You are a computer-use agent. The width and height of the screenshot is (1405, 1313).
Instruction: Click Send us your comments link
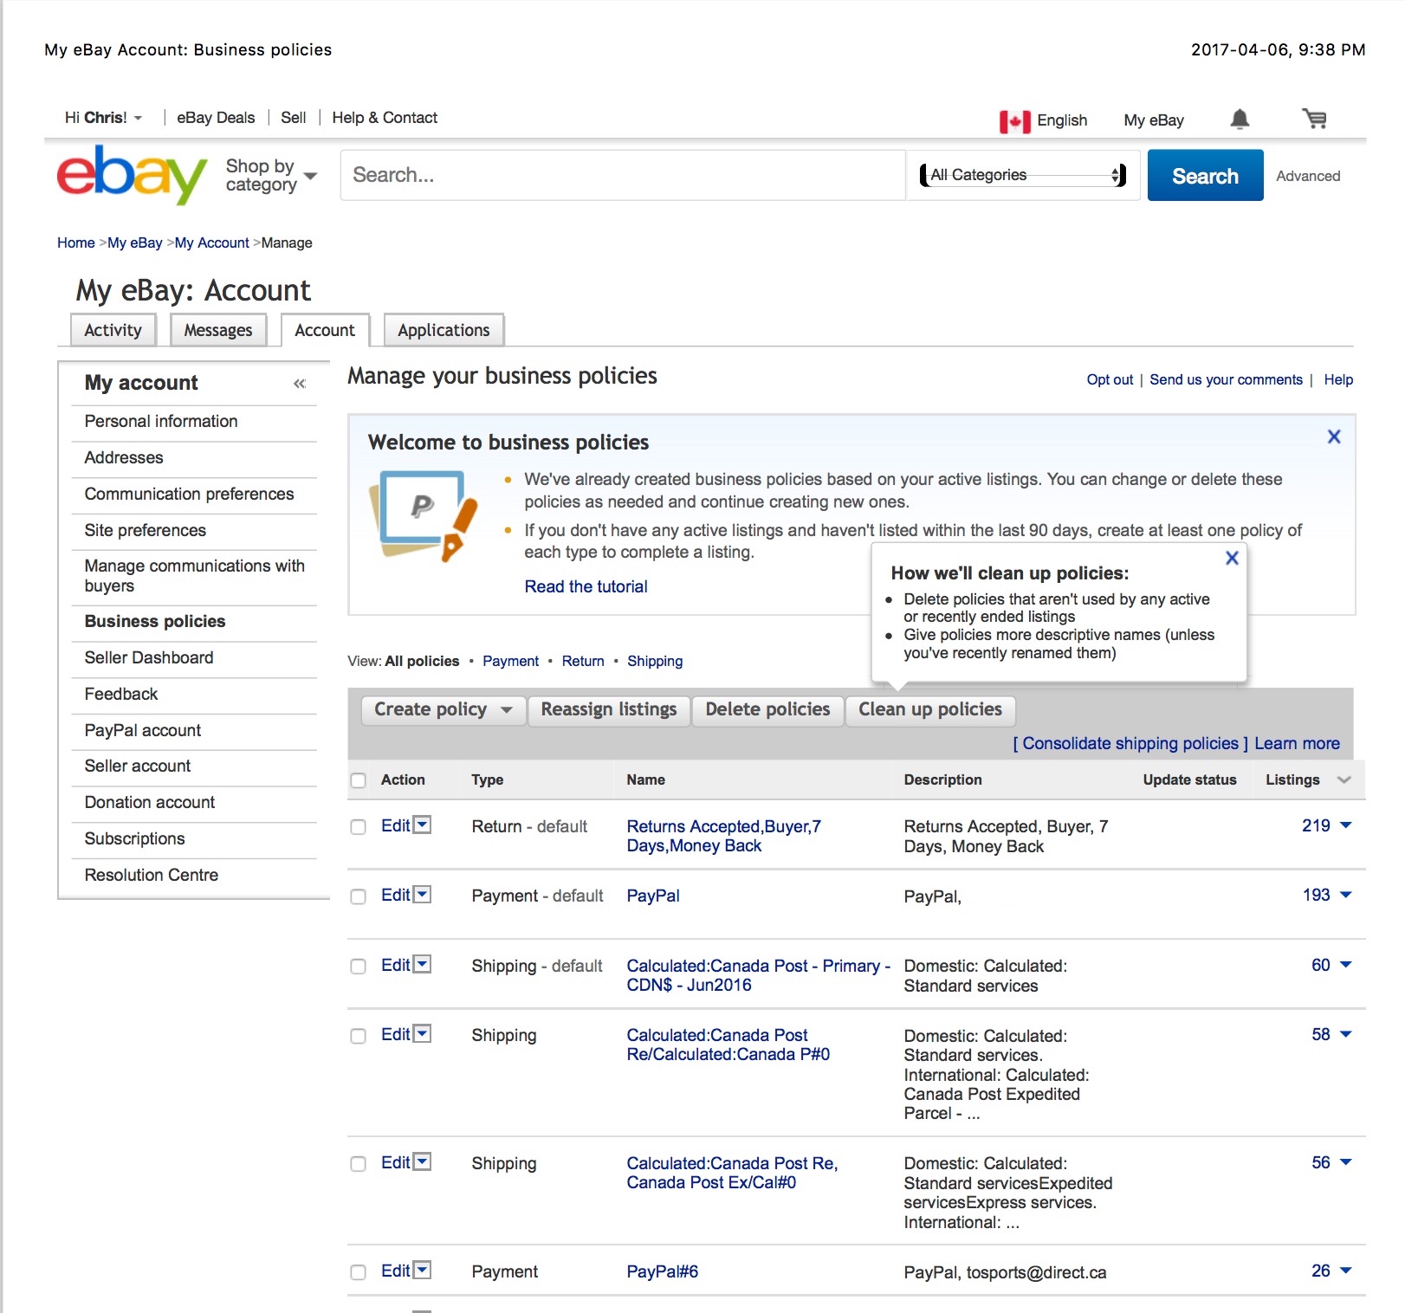tap(1226, 379)
